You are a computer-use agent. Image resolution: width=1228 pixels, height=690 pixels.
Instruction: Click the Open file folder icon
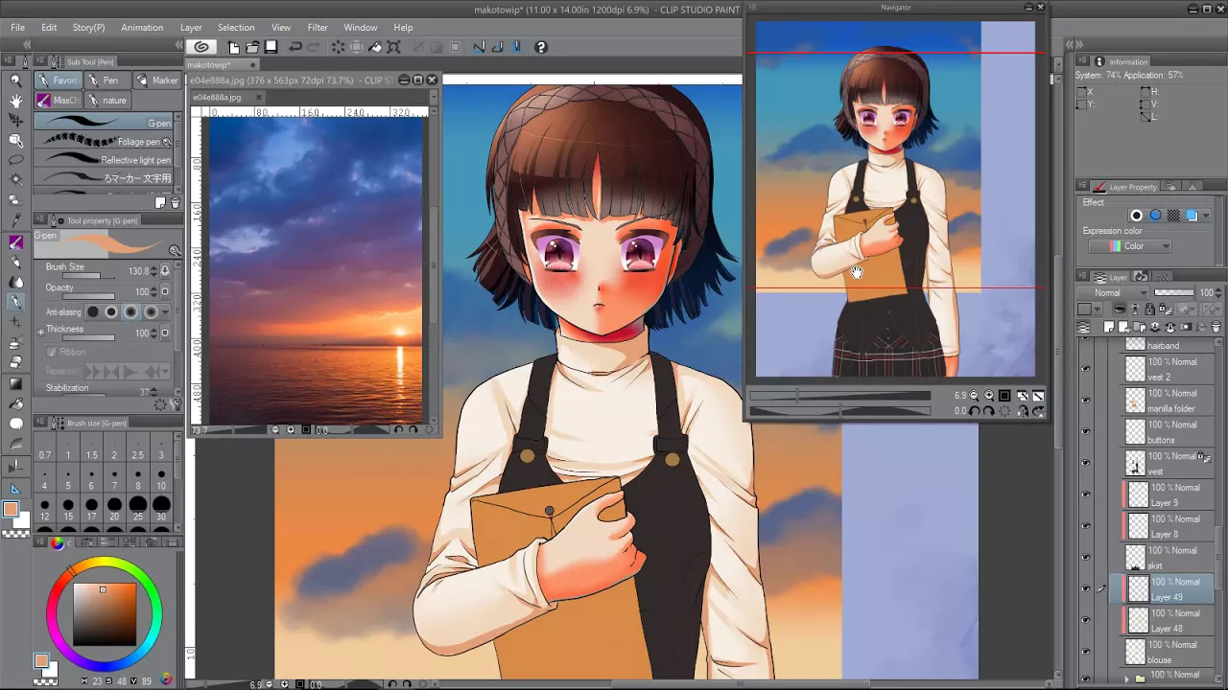[252, 47]
